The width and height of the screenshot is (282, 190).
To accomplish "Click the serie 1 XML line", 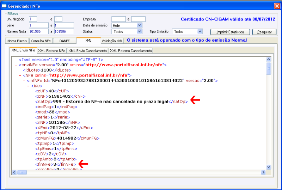I will coord(53,117).
